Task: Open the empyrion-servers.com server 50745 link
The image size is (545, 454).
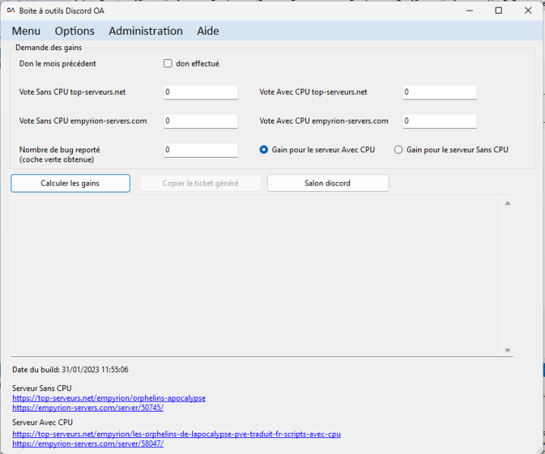Action: [x=88, y=408]
